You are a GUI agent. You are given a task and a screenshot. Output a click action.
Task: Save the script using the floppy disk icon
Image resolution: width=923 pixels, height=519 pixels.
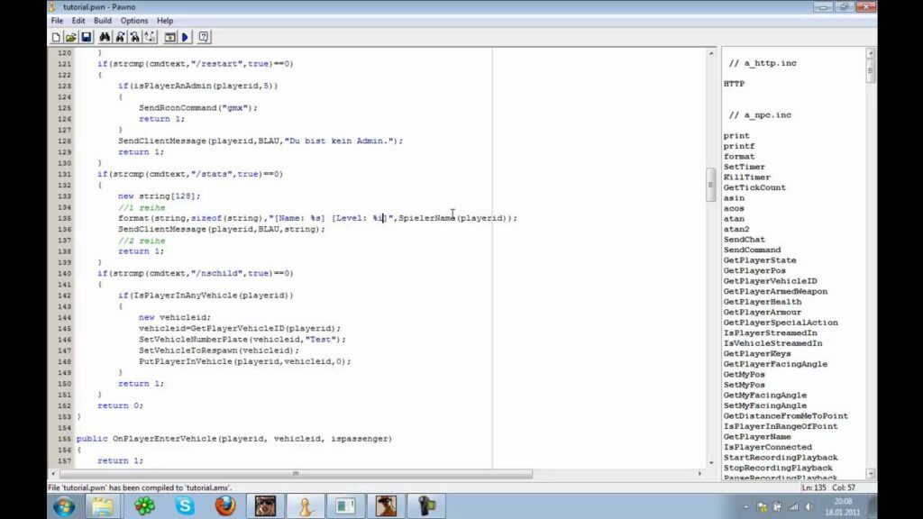(x=86, y=37)
